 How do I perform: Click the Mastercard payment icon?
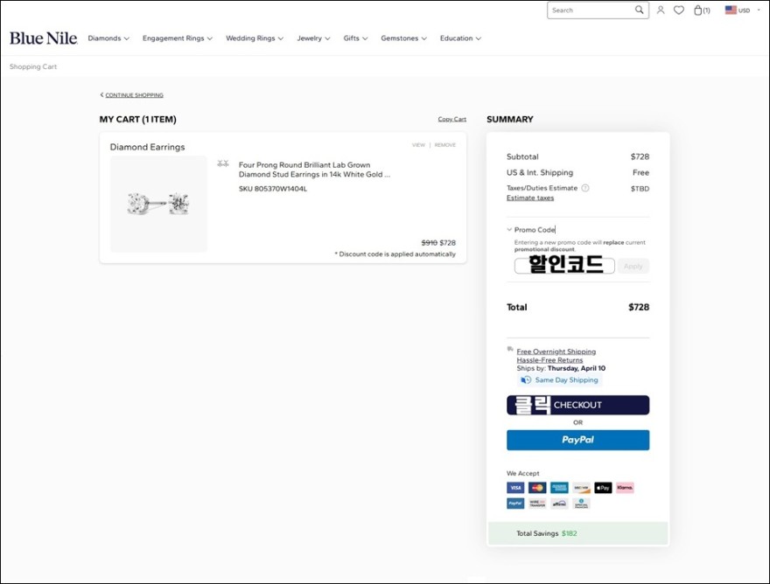537,487
